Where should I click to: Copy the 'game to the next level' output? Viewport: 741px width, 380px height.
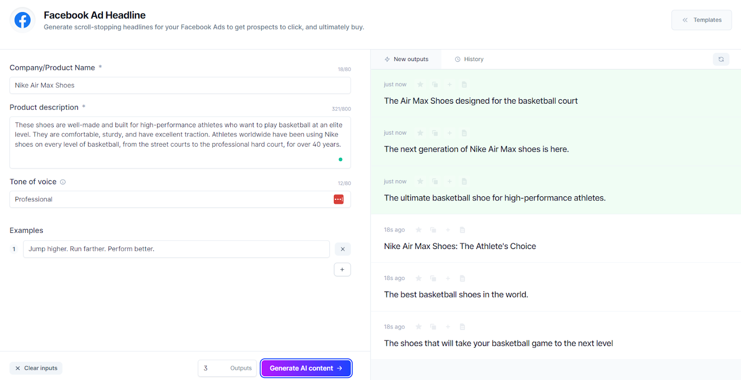click(433, 327)
